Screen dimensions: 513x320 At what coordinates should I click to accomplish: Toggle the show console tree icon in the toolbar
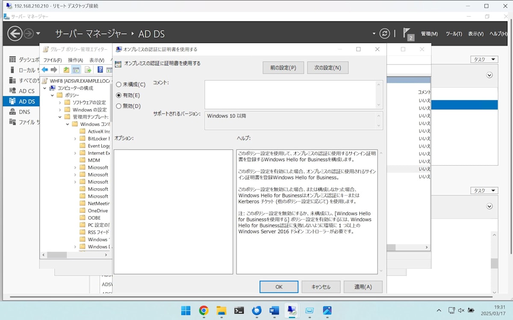coord(75,69)
